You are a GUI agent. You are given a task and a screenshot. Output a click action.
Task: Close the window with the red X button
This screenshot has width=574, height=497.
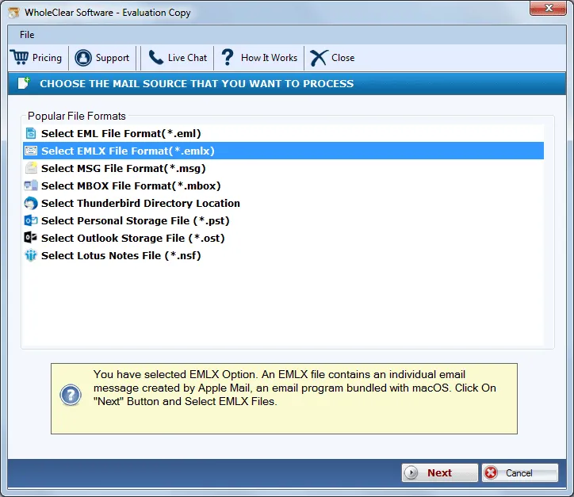point(548,8)
